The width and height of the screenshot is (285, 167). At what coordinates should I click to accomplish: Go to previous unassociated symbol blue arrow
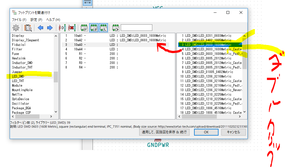coord(40,28)
